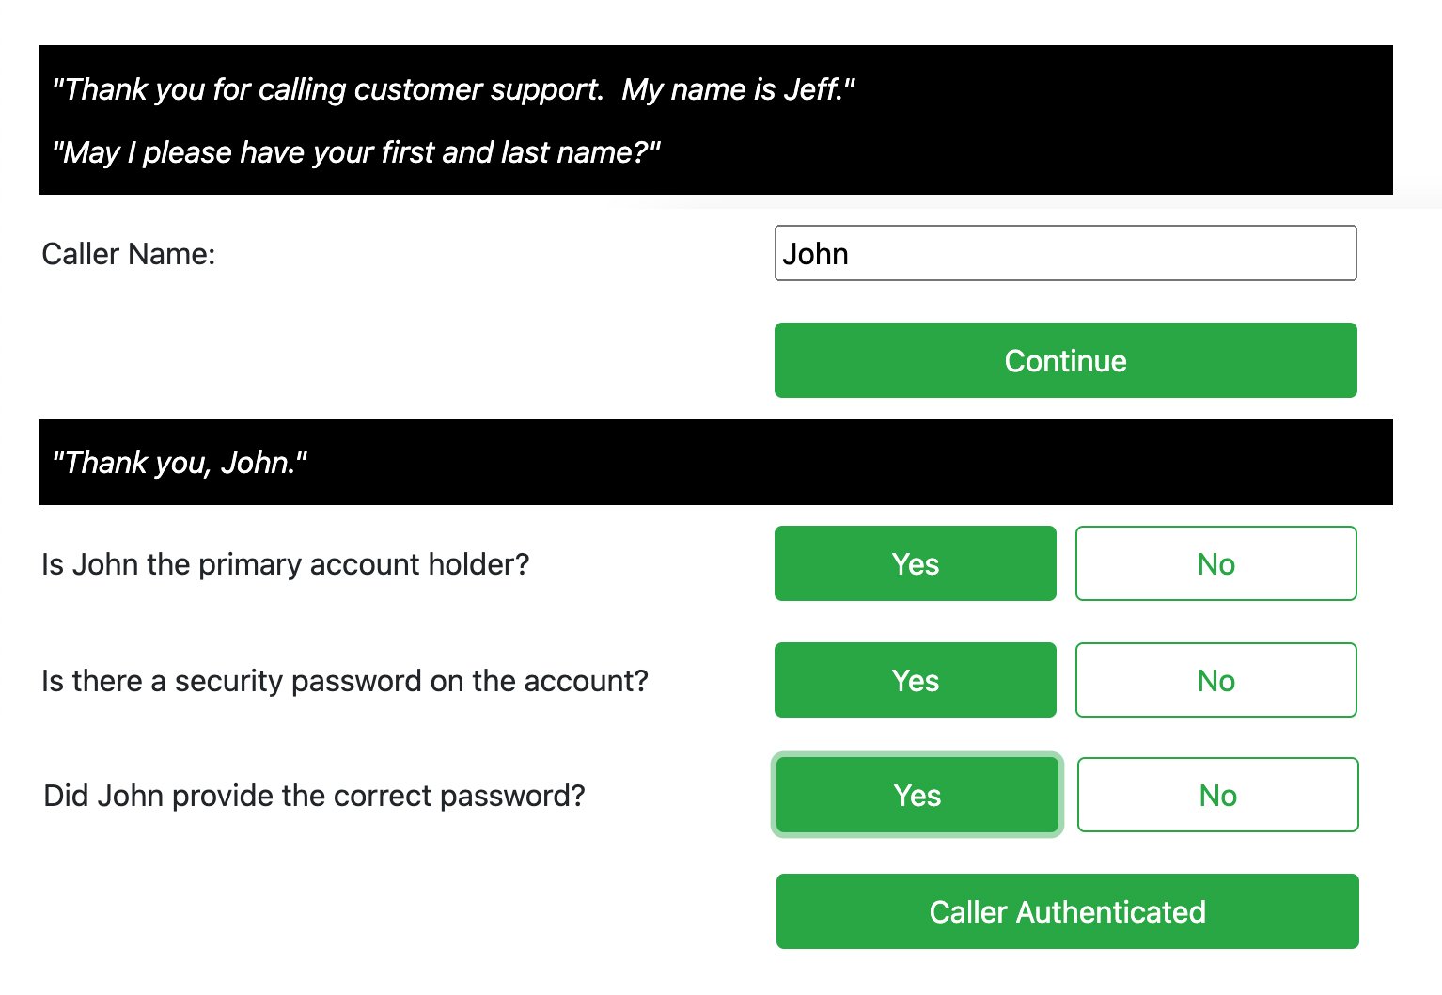Image resolution: width=1442 pixels, height=995 pixels.
Task: Select No for security password on account
Action: click(x=1215, y=680)
